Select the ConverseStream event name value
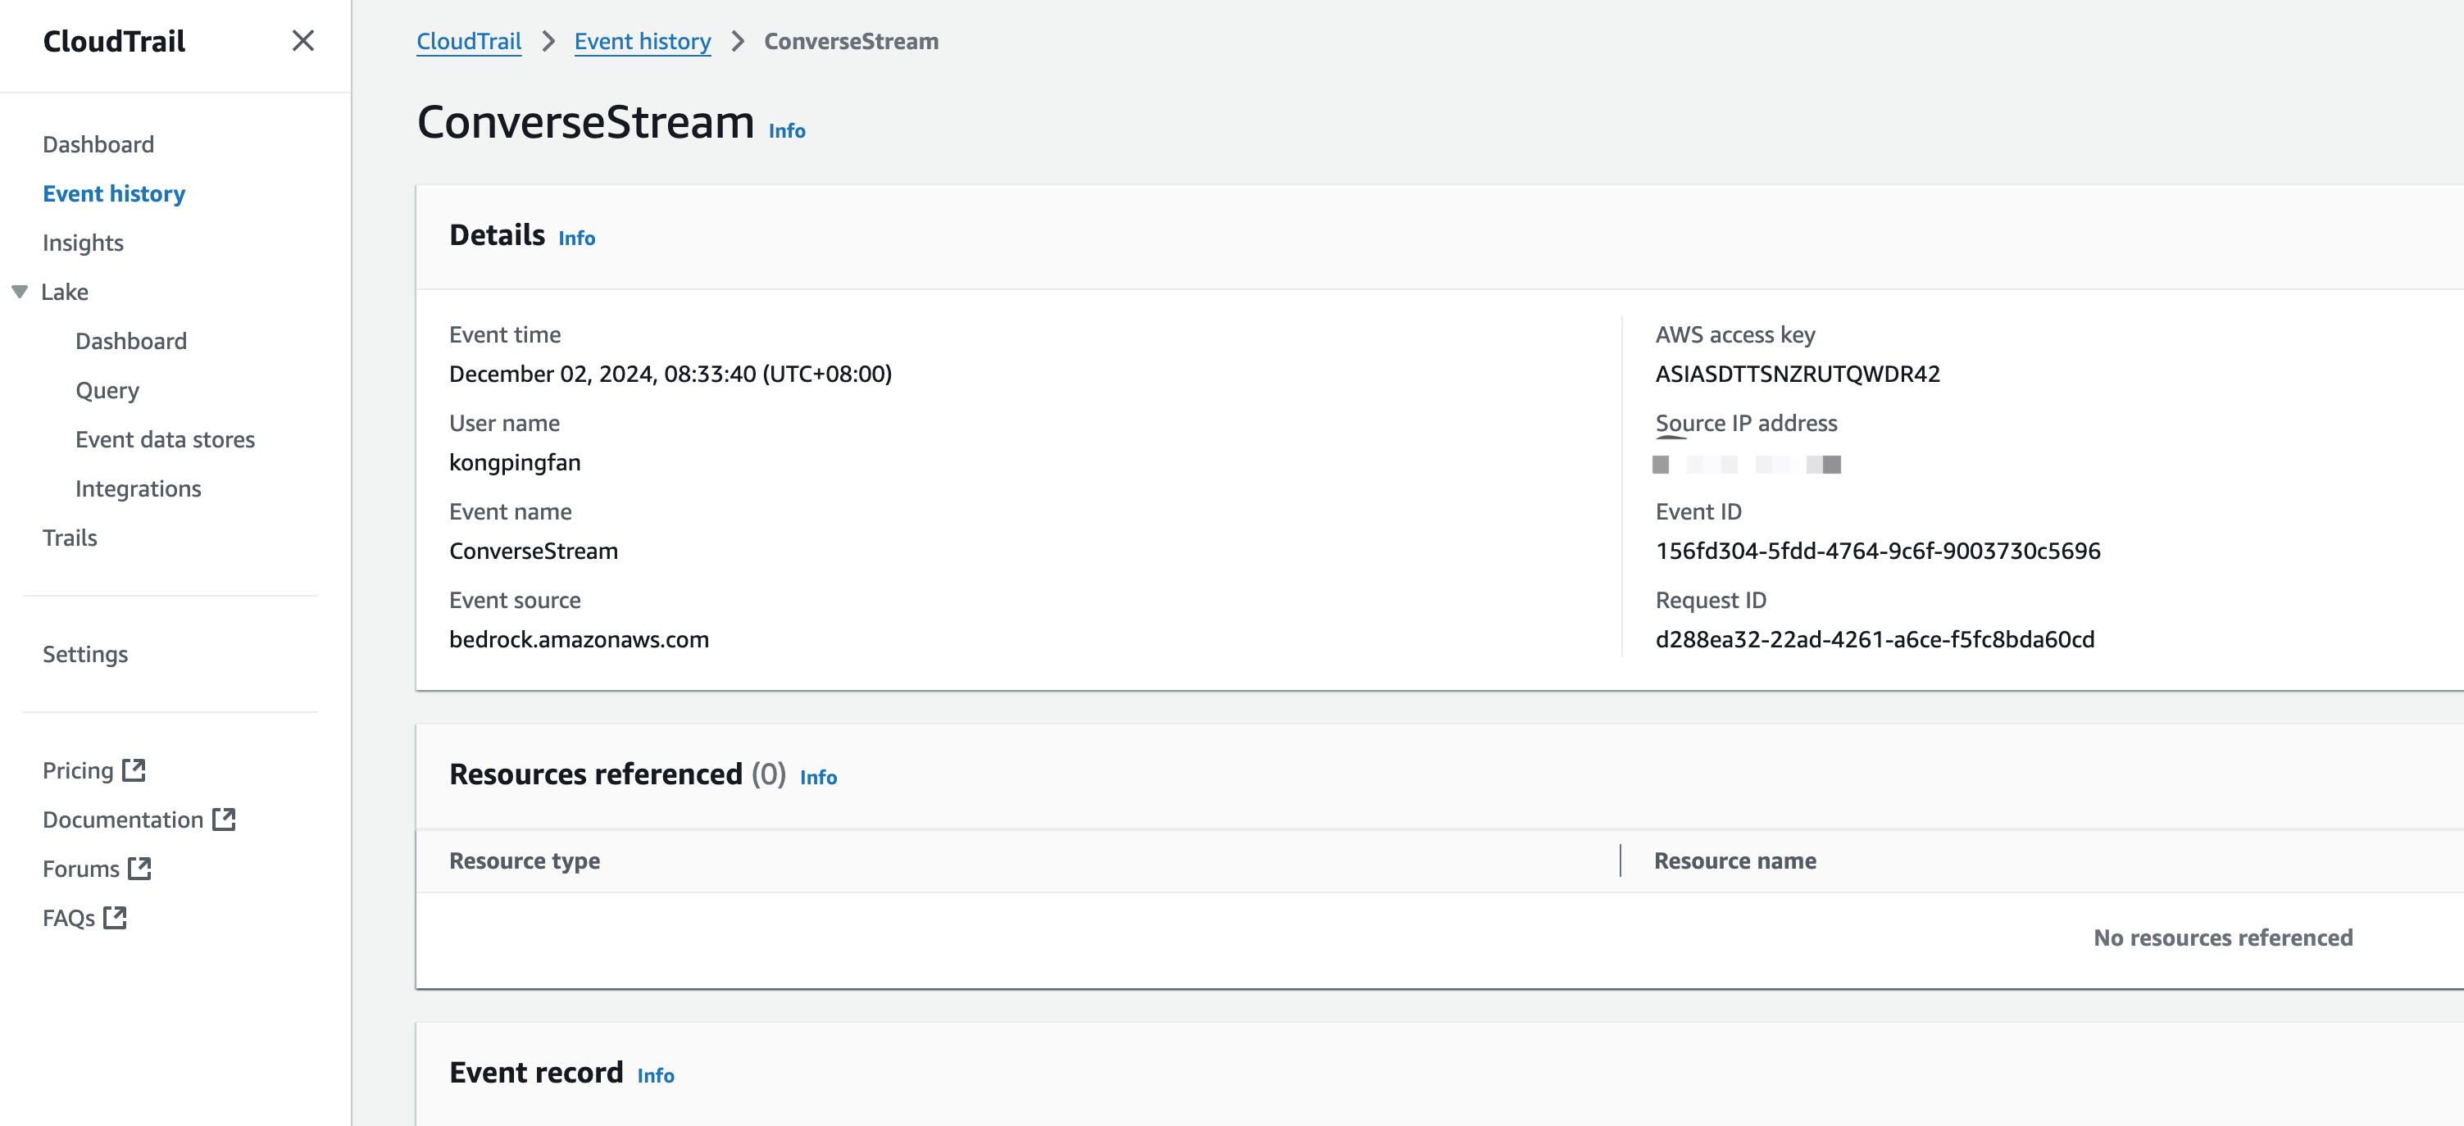Viewport: 2464px width, 1126px height. click(533, 551)
